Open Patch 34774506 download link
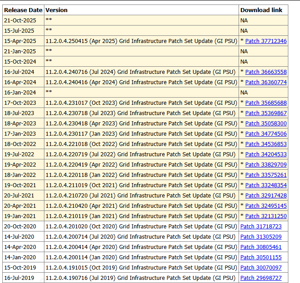 point(266,134)
